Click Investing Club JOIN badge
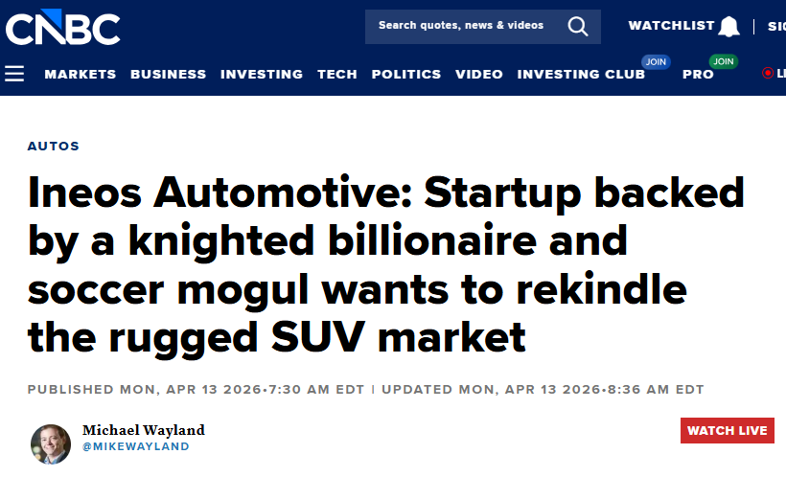Image resolution: width=786 pixels, height=477 pixels. coord(656,61)
